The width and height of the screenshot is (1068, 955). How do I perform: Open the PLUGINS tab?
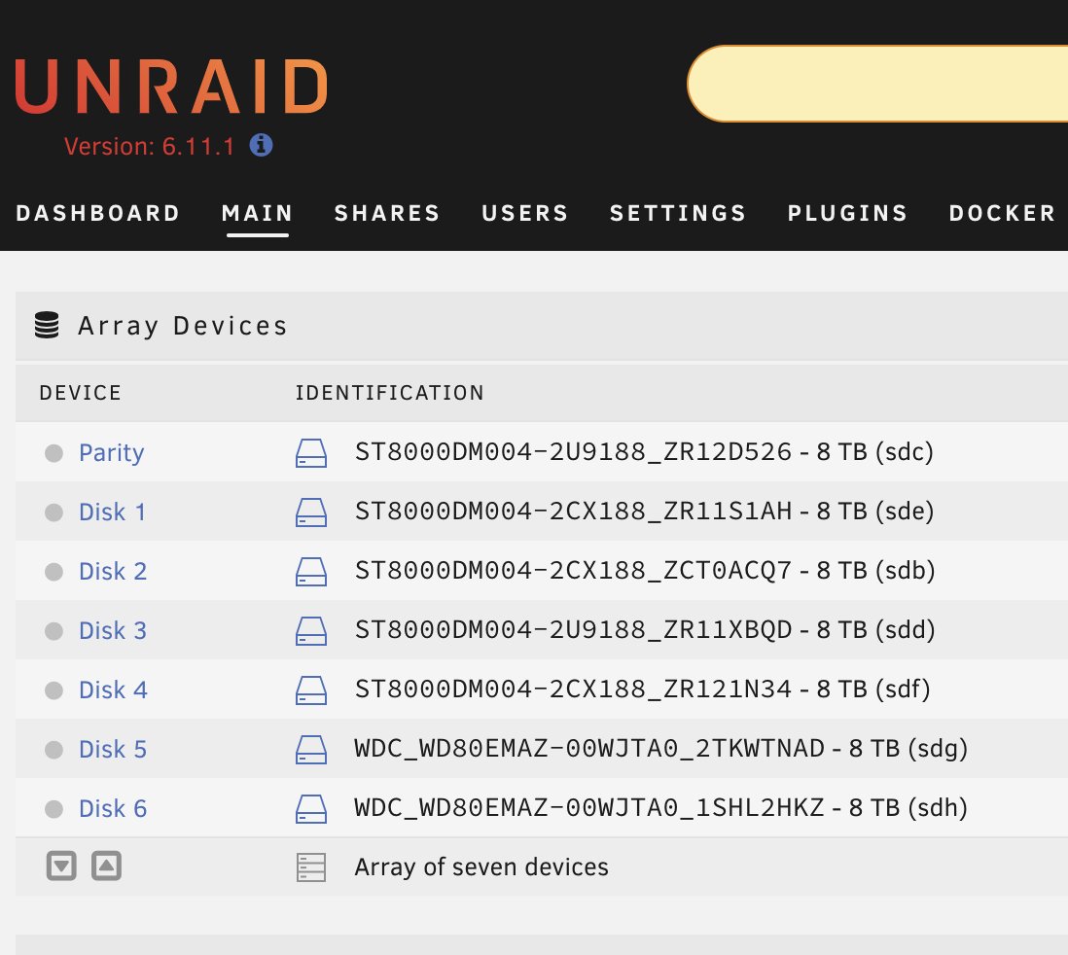(x=847, y=213)
